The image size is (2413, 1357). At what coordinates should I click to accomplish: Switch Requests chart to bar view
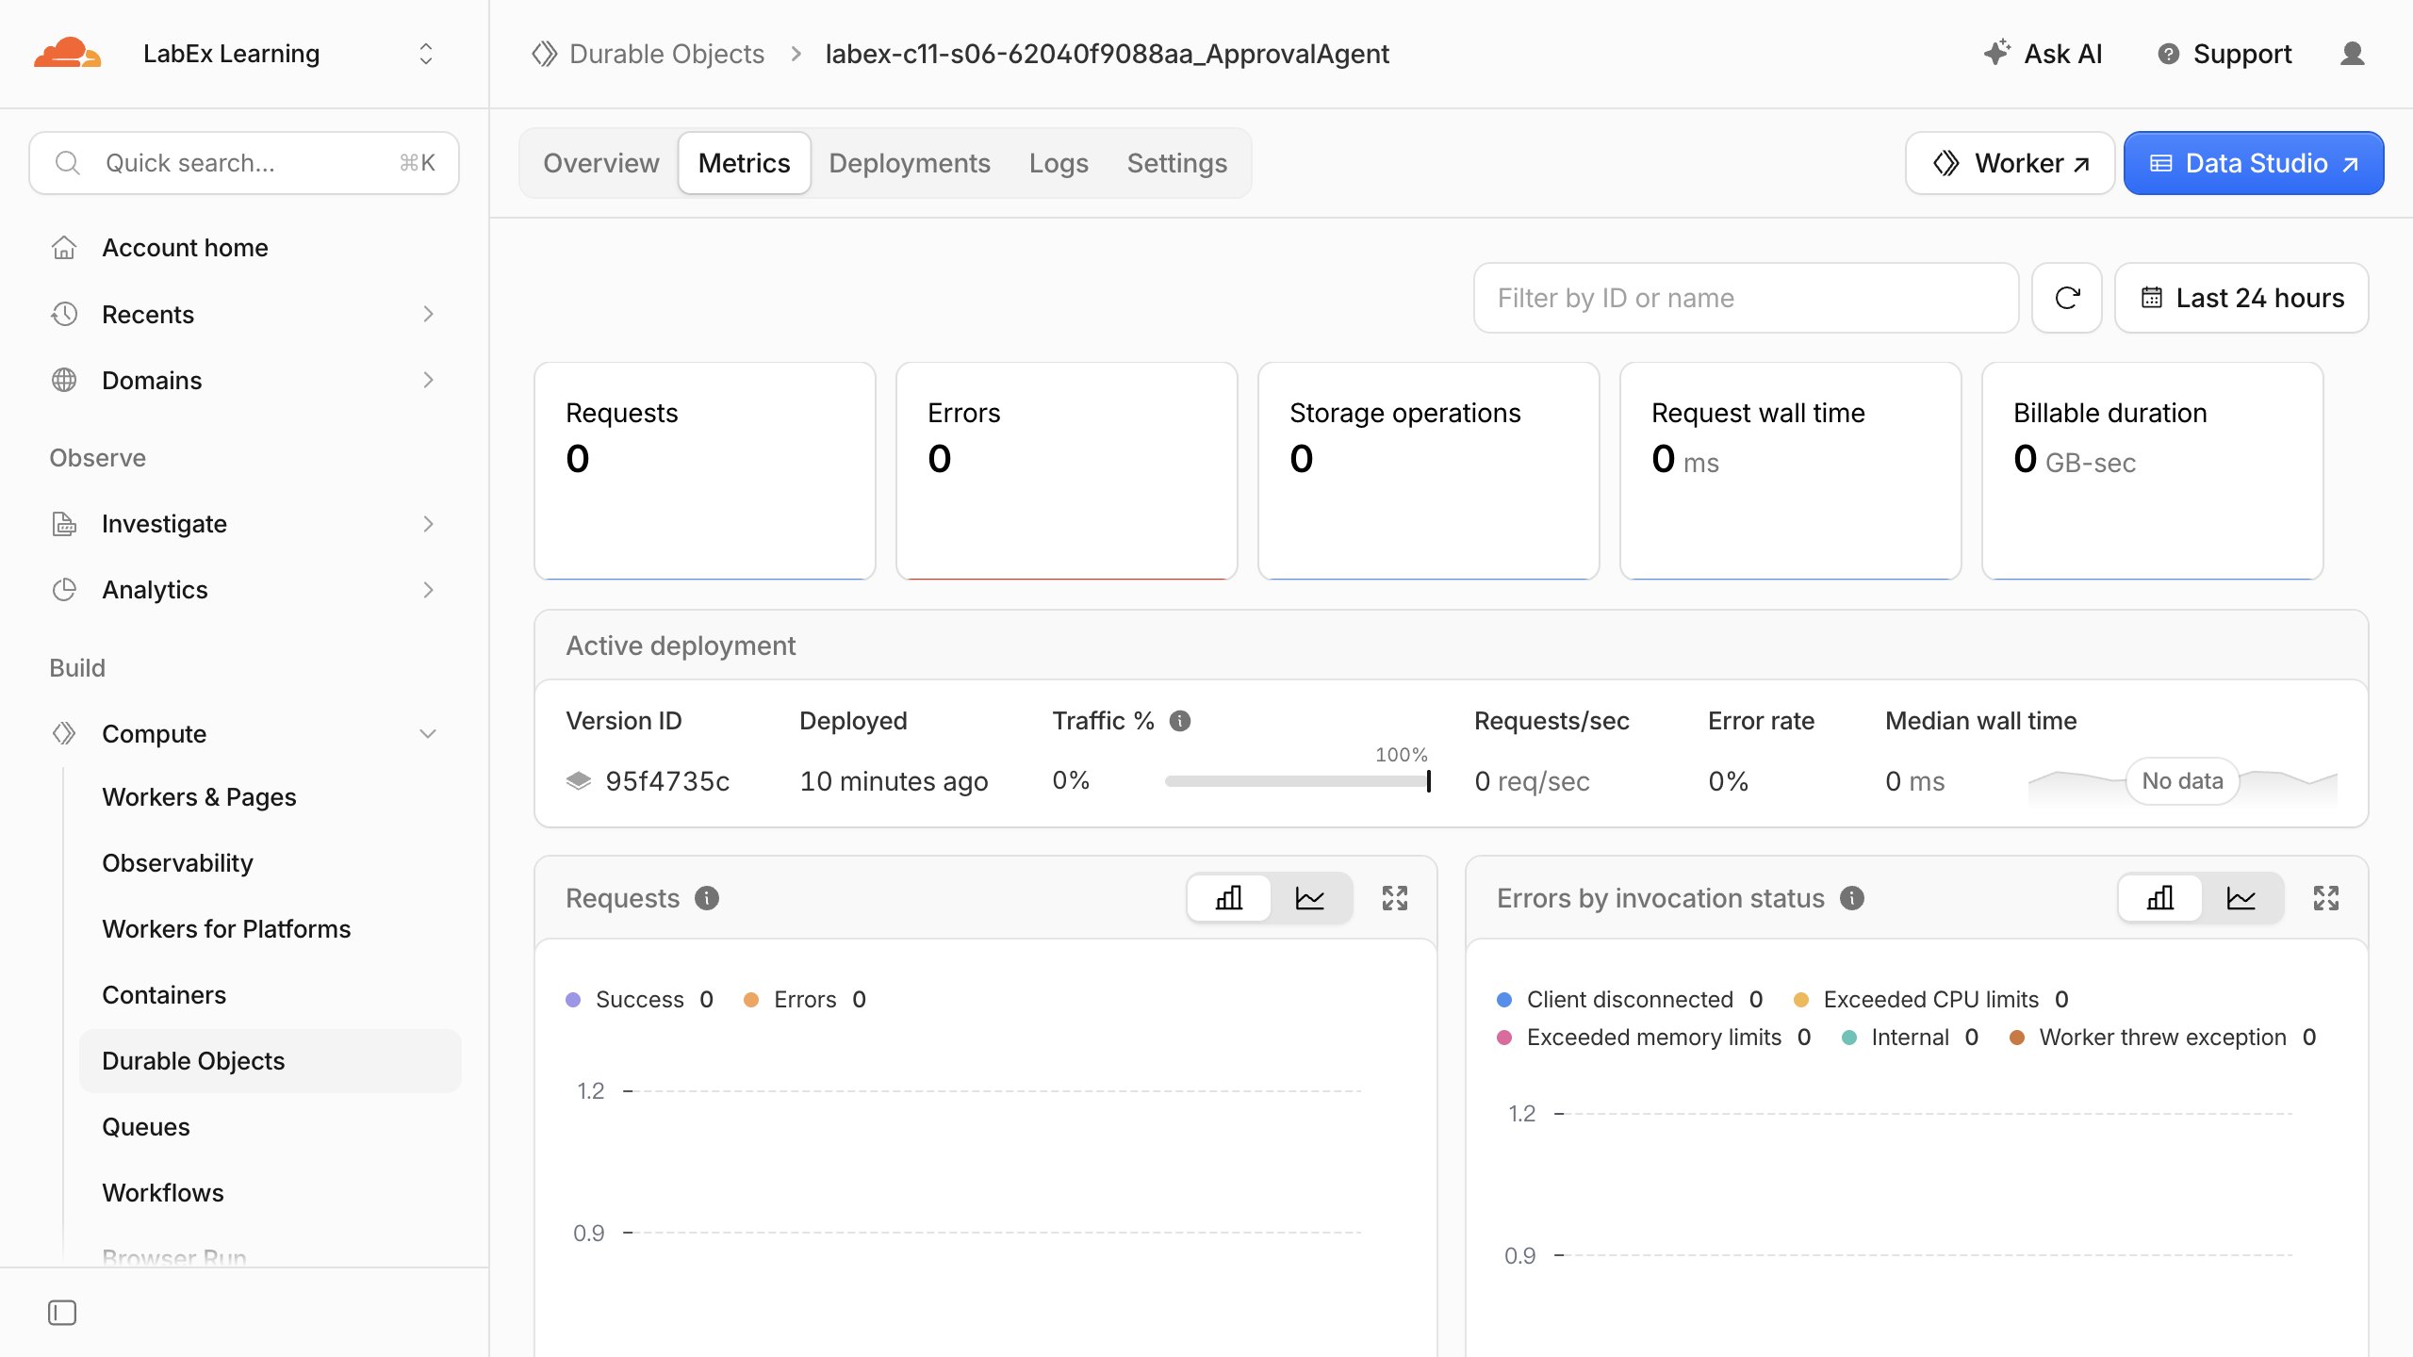(x=1229, y=898)
